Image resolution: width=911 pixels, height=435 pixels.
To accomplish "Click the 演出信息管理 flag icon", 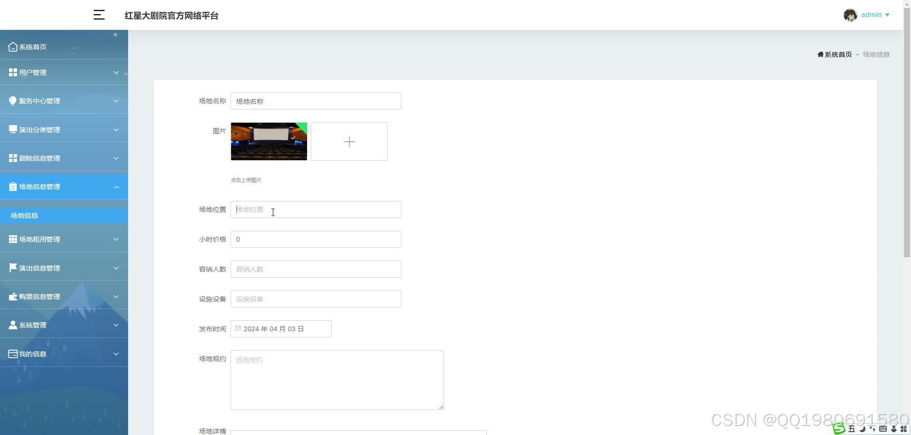I will coord(13,268).
